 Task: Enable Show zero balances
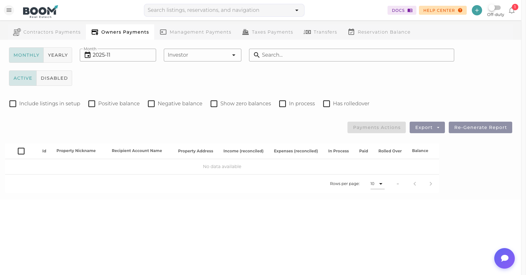[x=214, y=104]
